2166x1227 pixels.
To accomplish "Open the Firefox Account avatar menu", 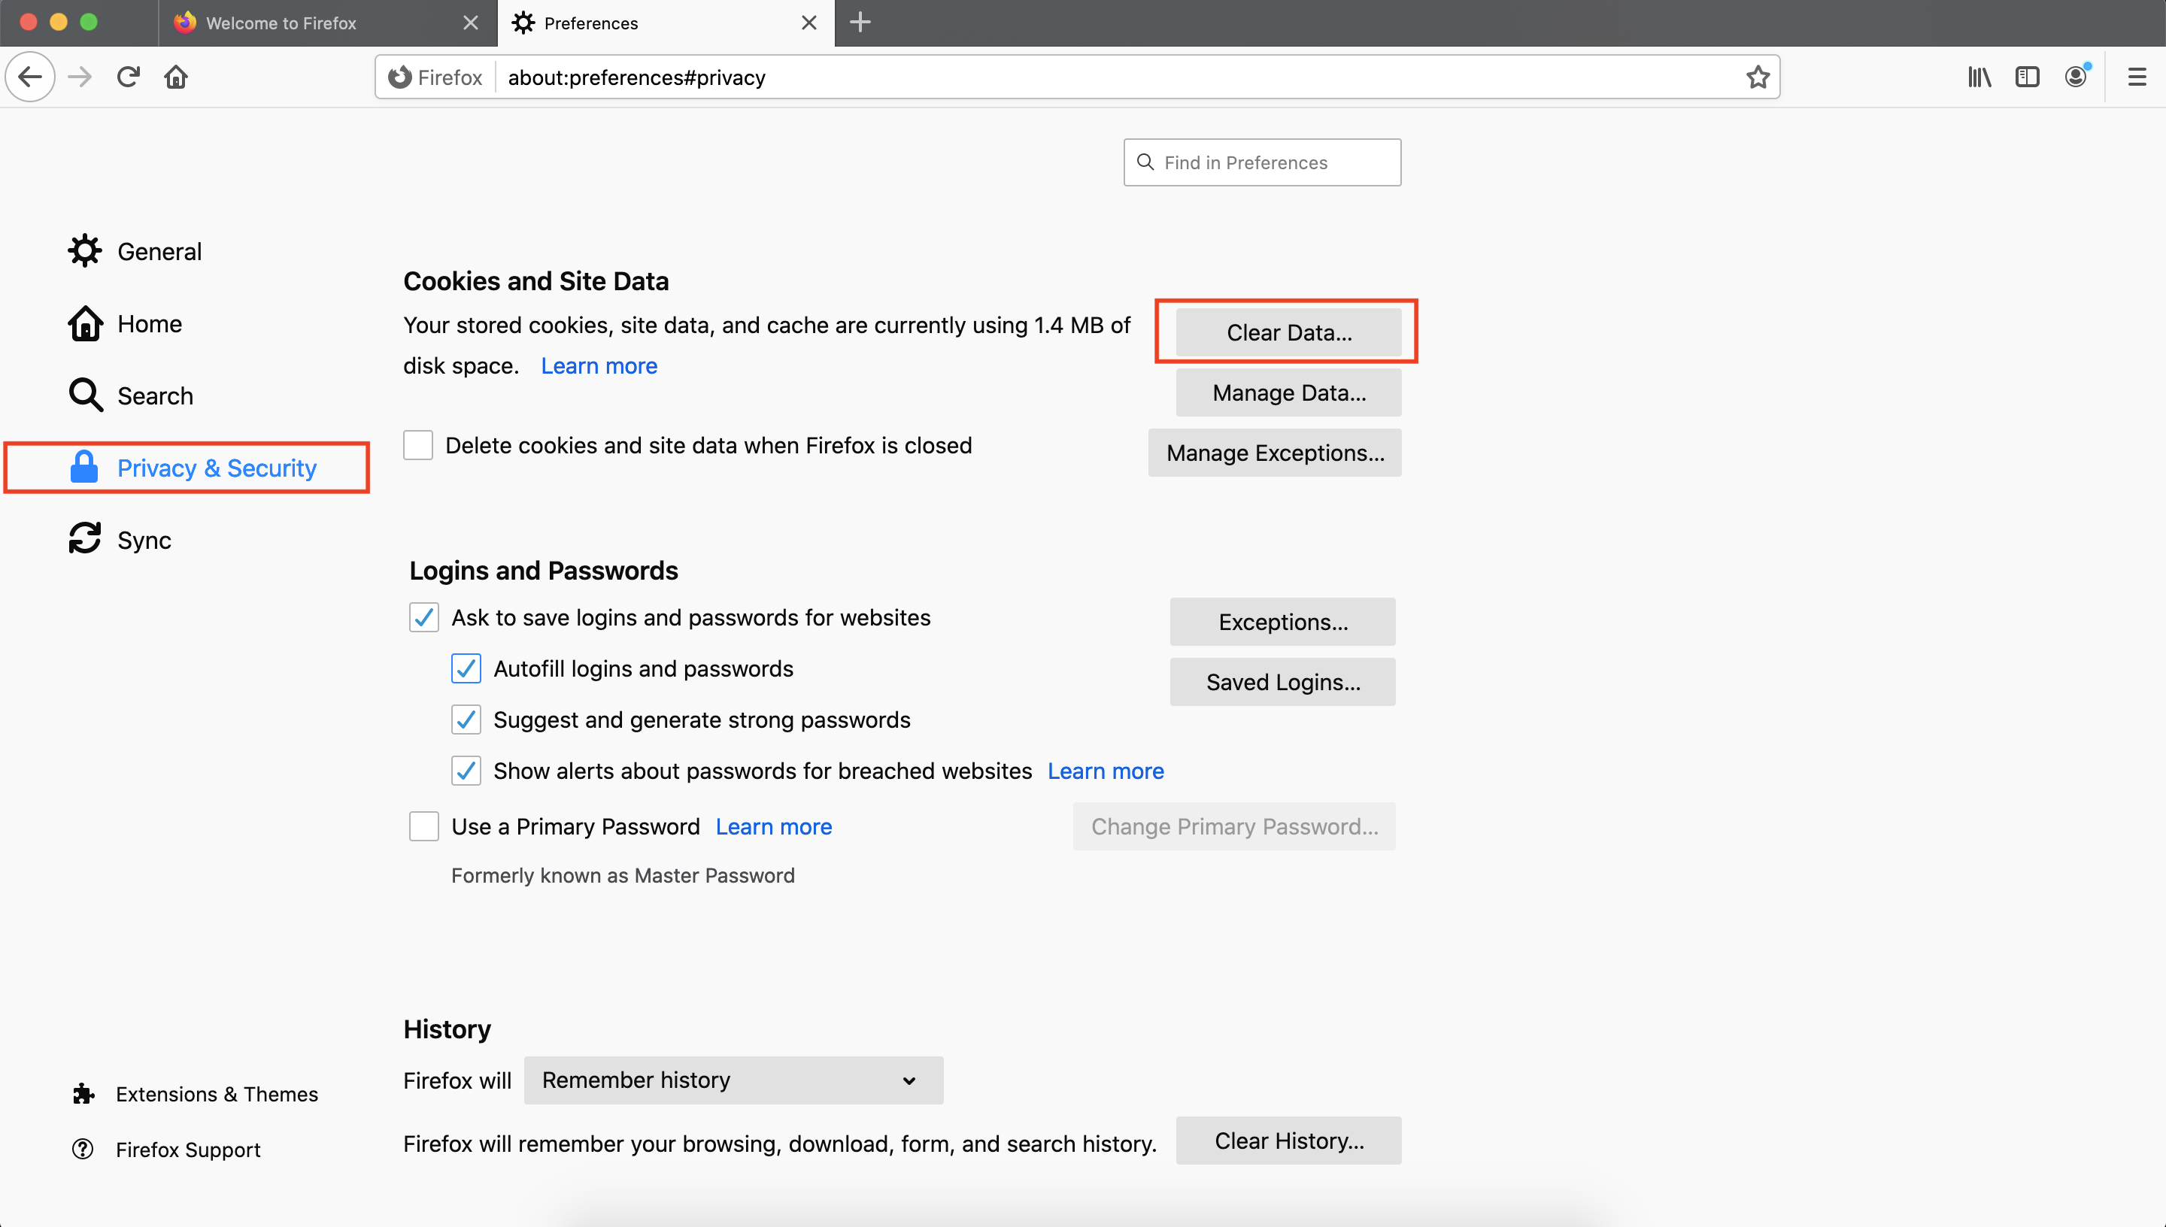I will pyautogui.click(x=2076, y=77).
